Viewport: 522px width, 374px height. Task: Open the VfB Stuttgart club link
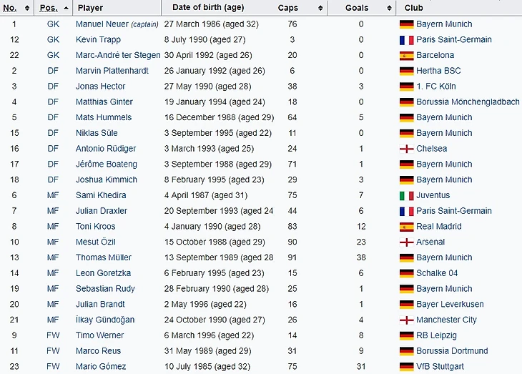(440, 366)
